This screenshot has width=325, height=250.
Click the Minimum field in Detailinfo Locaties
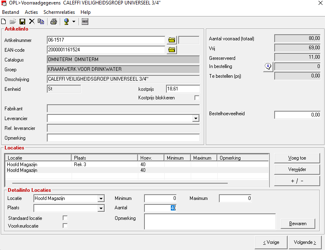(x=160, y=198)
